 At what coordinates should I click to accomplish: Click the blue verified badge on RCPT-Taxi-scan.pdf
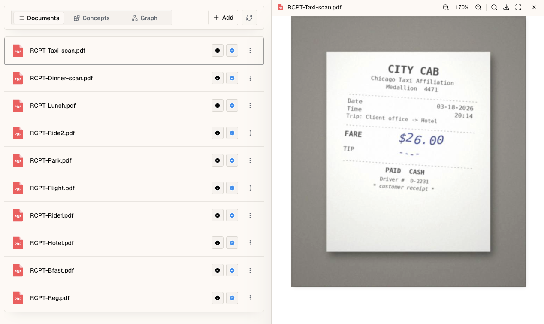tap(232, 51)
